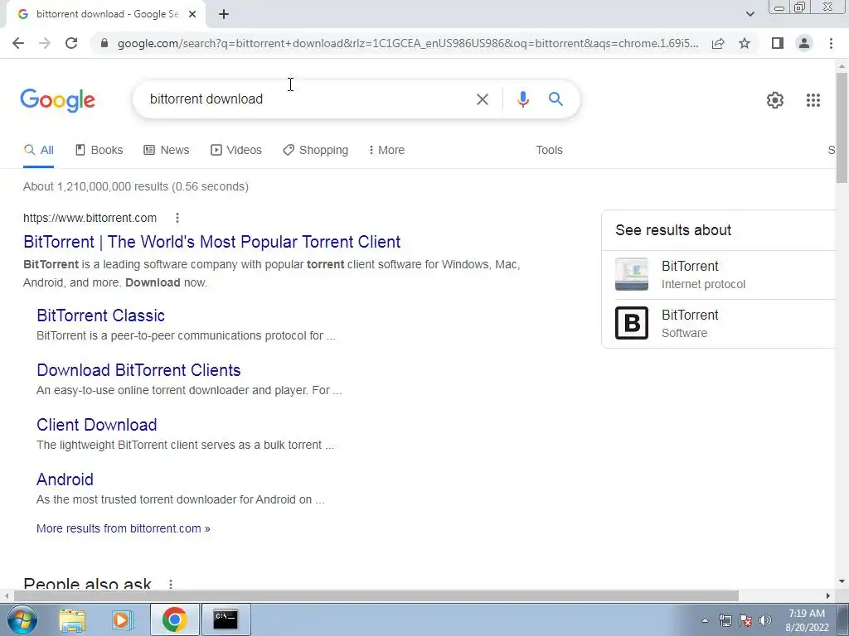Open the Chrome profile avatar
The height and width of the screenshot is (636, 849).
click(x=804, y=43)
